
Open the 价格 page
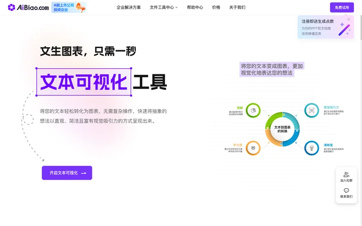click(x=216, y=8)
